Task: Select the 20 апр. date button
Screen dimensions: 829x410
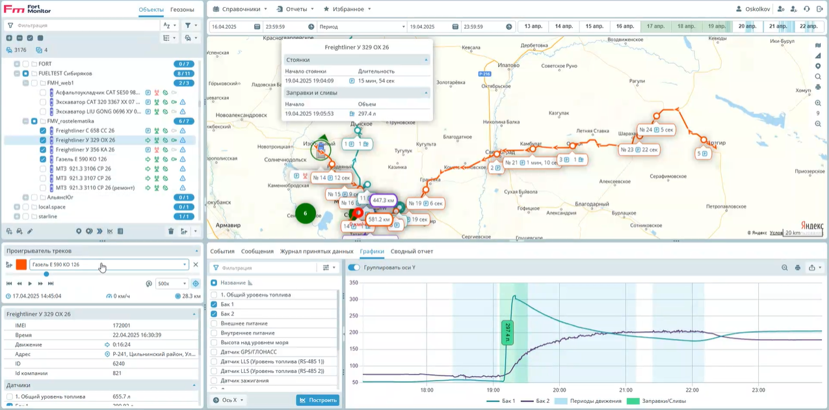Action: 746,27
